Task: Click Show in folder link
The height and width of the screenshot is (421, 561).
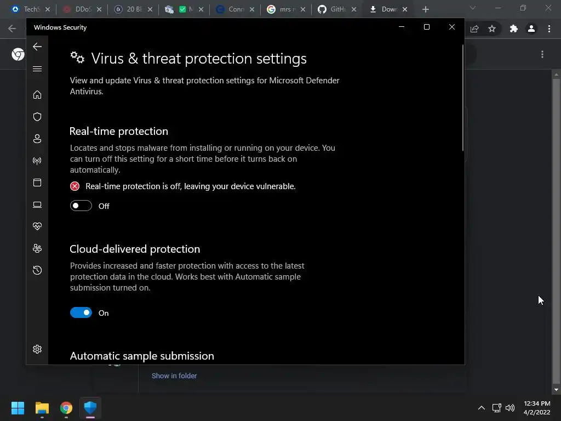Action: coord(174,376)
